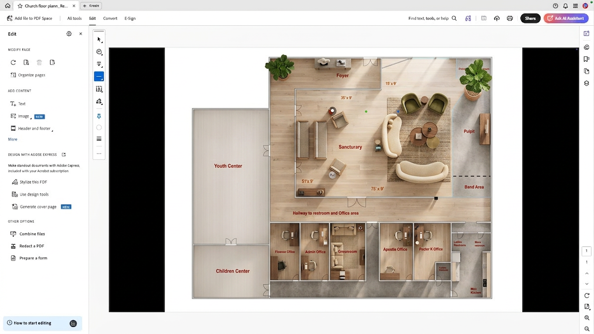
Task: Rotate view using right rail rotate icon
Action: pyautogui.click(x=587, y=295)
